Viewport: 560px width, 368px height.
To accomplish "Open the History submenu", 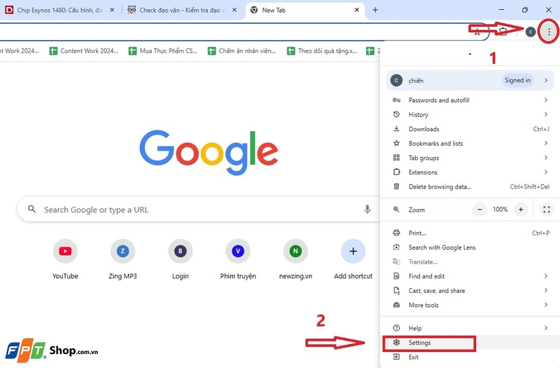I will pos(470,114).
